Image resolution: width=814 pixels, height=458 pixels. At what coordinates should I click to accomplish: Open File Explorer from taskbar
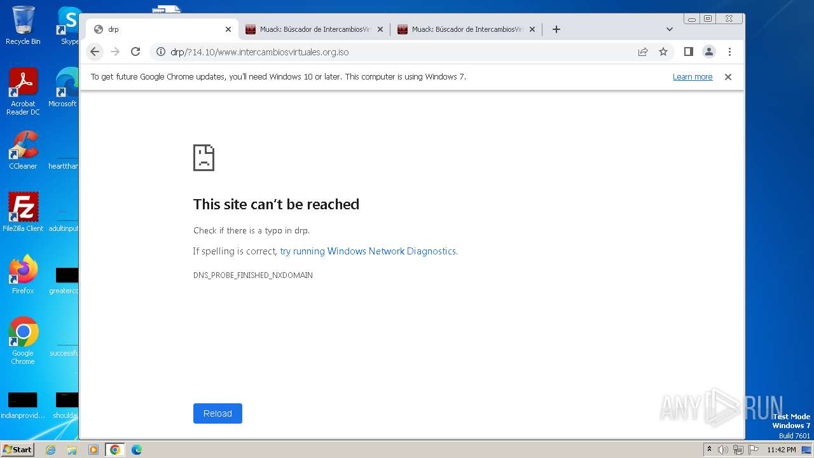[x=72, y=450]
